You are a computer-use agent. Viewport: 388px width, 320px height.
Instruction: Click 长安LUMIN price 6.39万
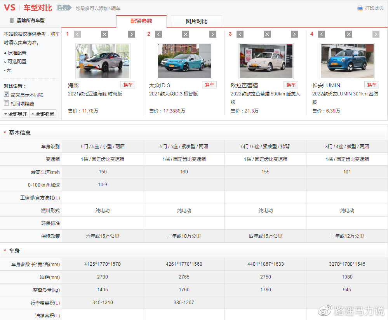coord(333,111)
